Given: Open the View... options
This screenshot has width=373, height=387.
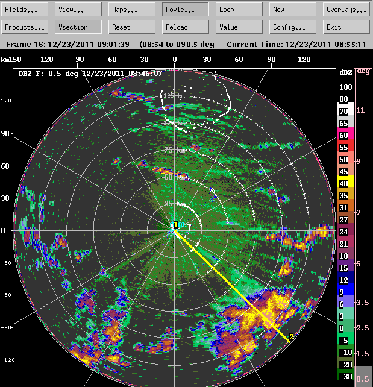Looking at the screenshot, I should coord(78,10).
